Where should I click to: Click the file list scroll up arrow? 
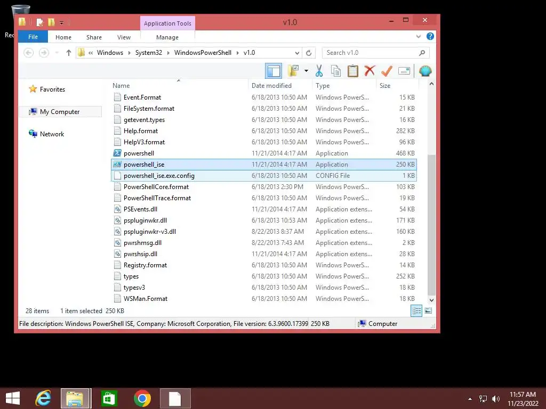[431, 84]
